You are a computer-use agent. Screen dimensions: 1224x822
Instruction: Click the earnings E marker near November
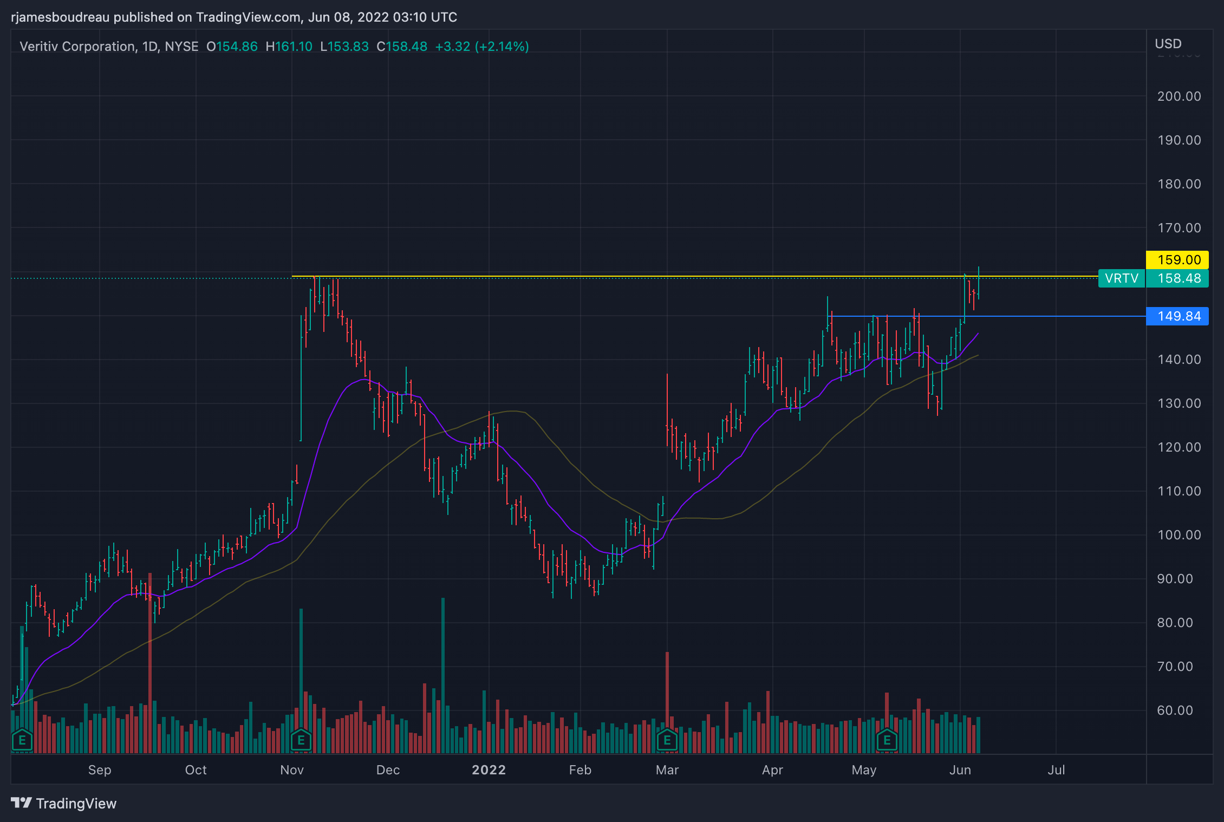(x=301, y=740)
